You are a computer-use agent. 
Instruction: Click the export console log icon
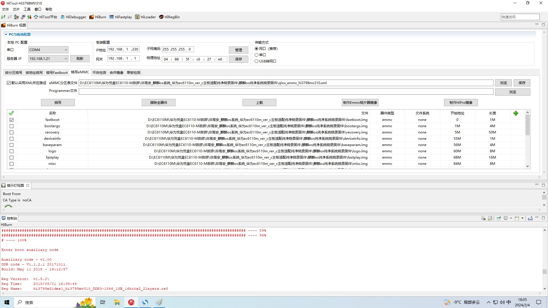(530, 218)
